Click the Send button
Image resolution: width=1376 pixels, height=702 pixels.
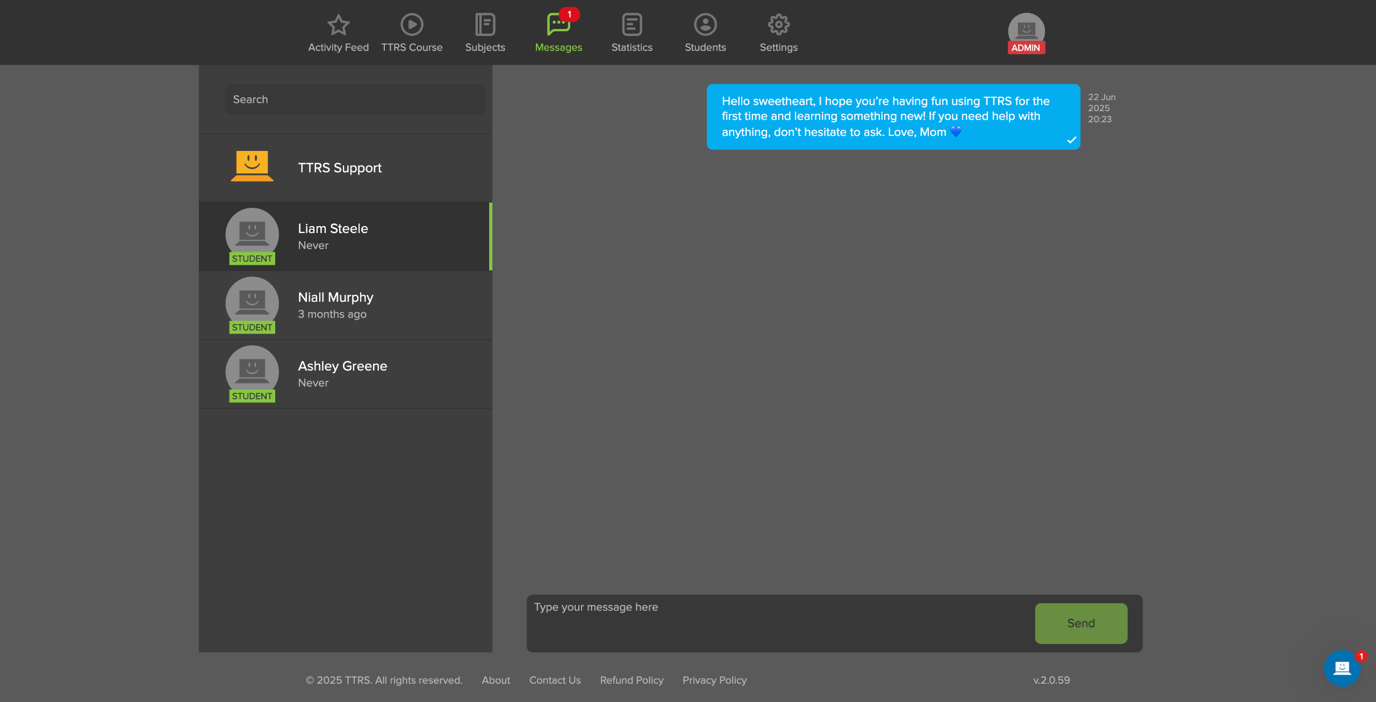tap(1080, 623)
